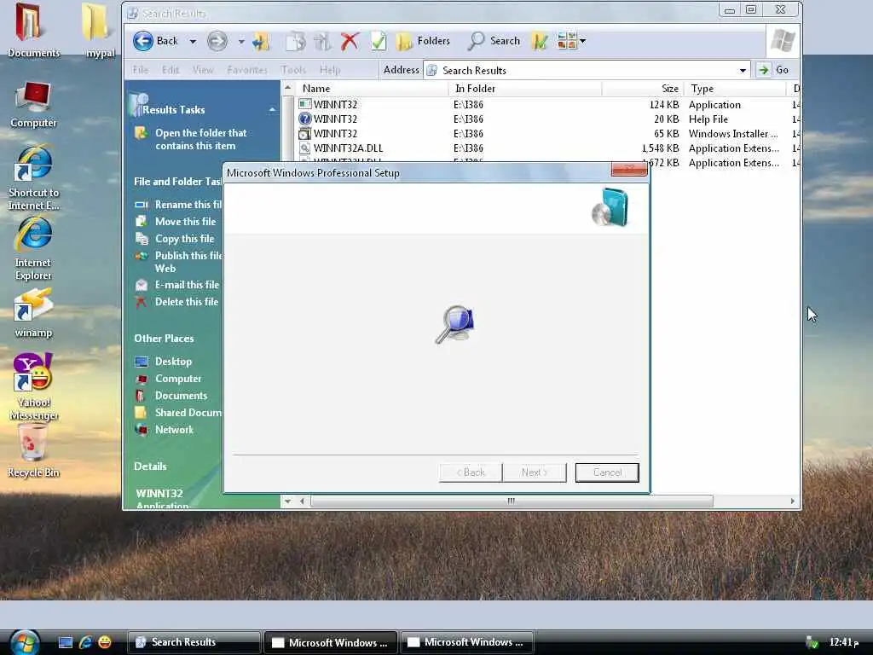The width and height of the screenshot is (873, 655).
Task: Click the red X Delete toolbar icon
Action: coord(350,41)
